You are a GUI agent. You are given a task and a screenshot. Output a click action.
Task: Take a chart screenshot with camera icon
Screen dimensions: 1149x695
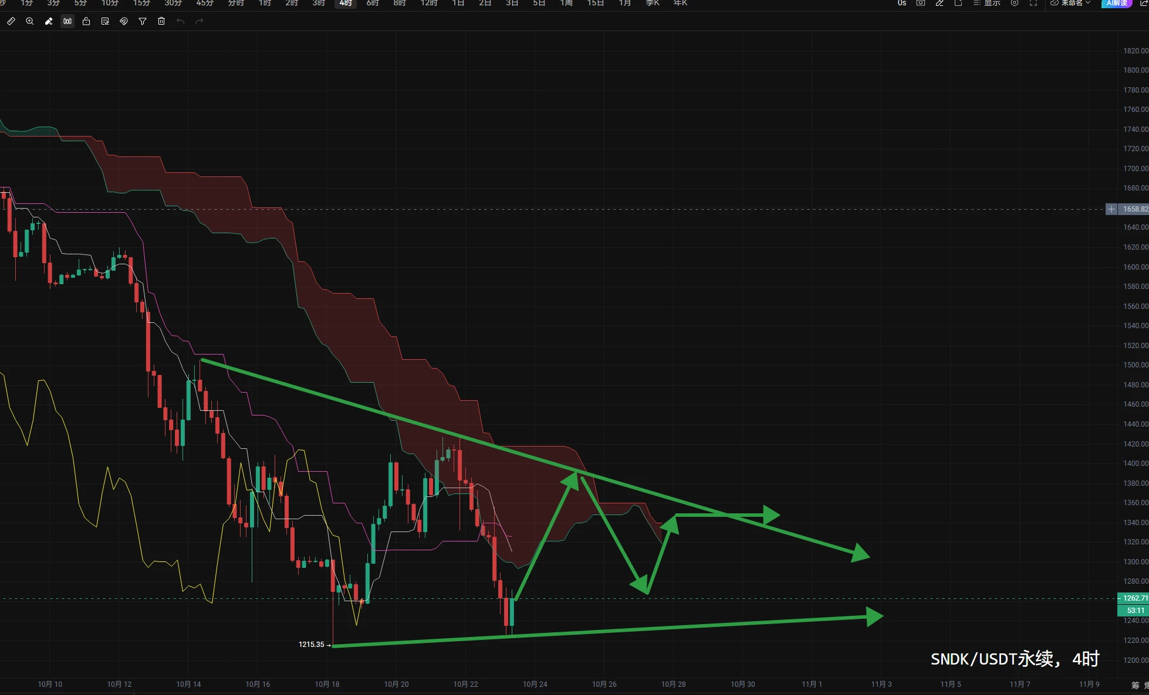(x=921, y=3)
